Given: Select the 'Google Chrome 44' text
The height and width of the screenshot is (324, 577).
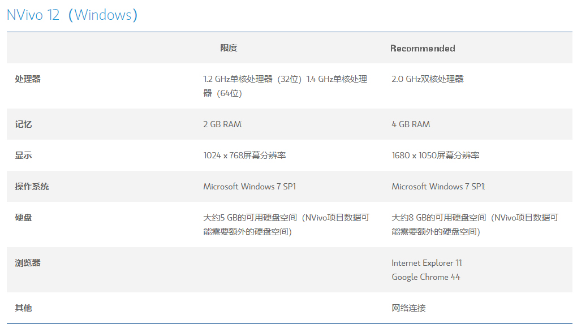Looking at the screenshot, I should [426, 277].
